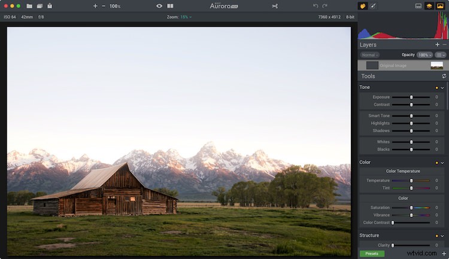Screen dimensions: 449x259
Task: Open the Opacity 100% dropdown
Action: coord(424,55)
